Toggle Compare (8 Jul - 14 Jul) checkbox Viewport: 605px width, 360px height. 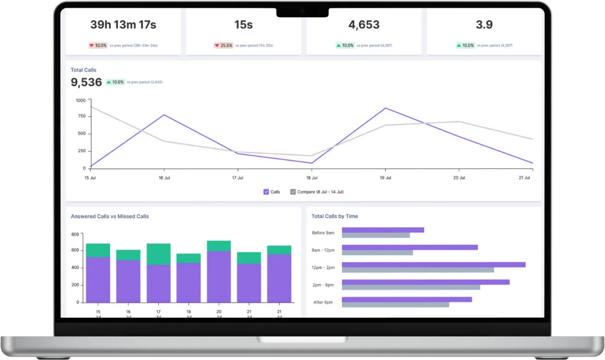pyautogui.click(x=293, y=192)
